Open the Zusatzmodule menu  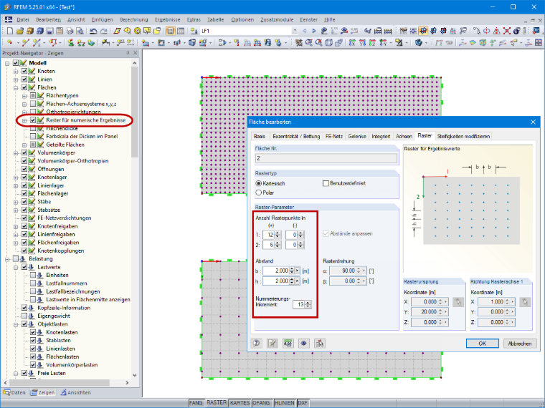click(277, 20)
